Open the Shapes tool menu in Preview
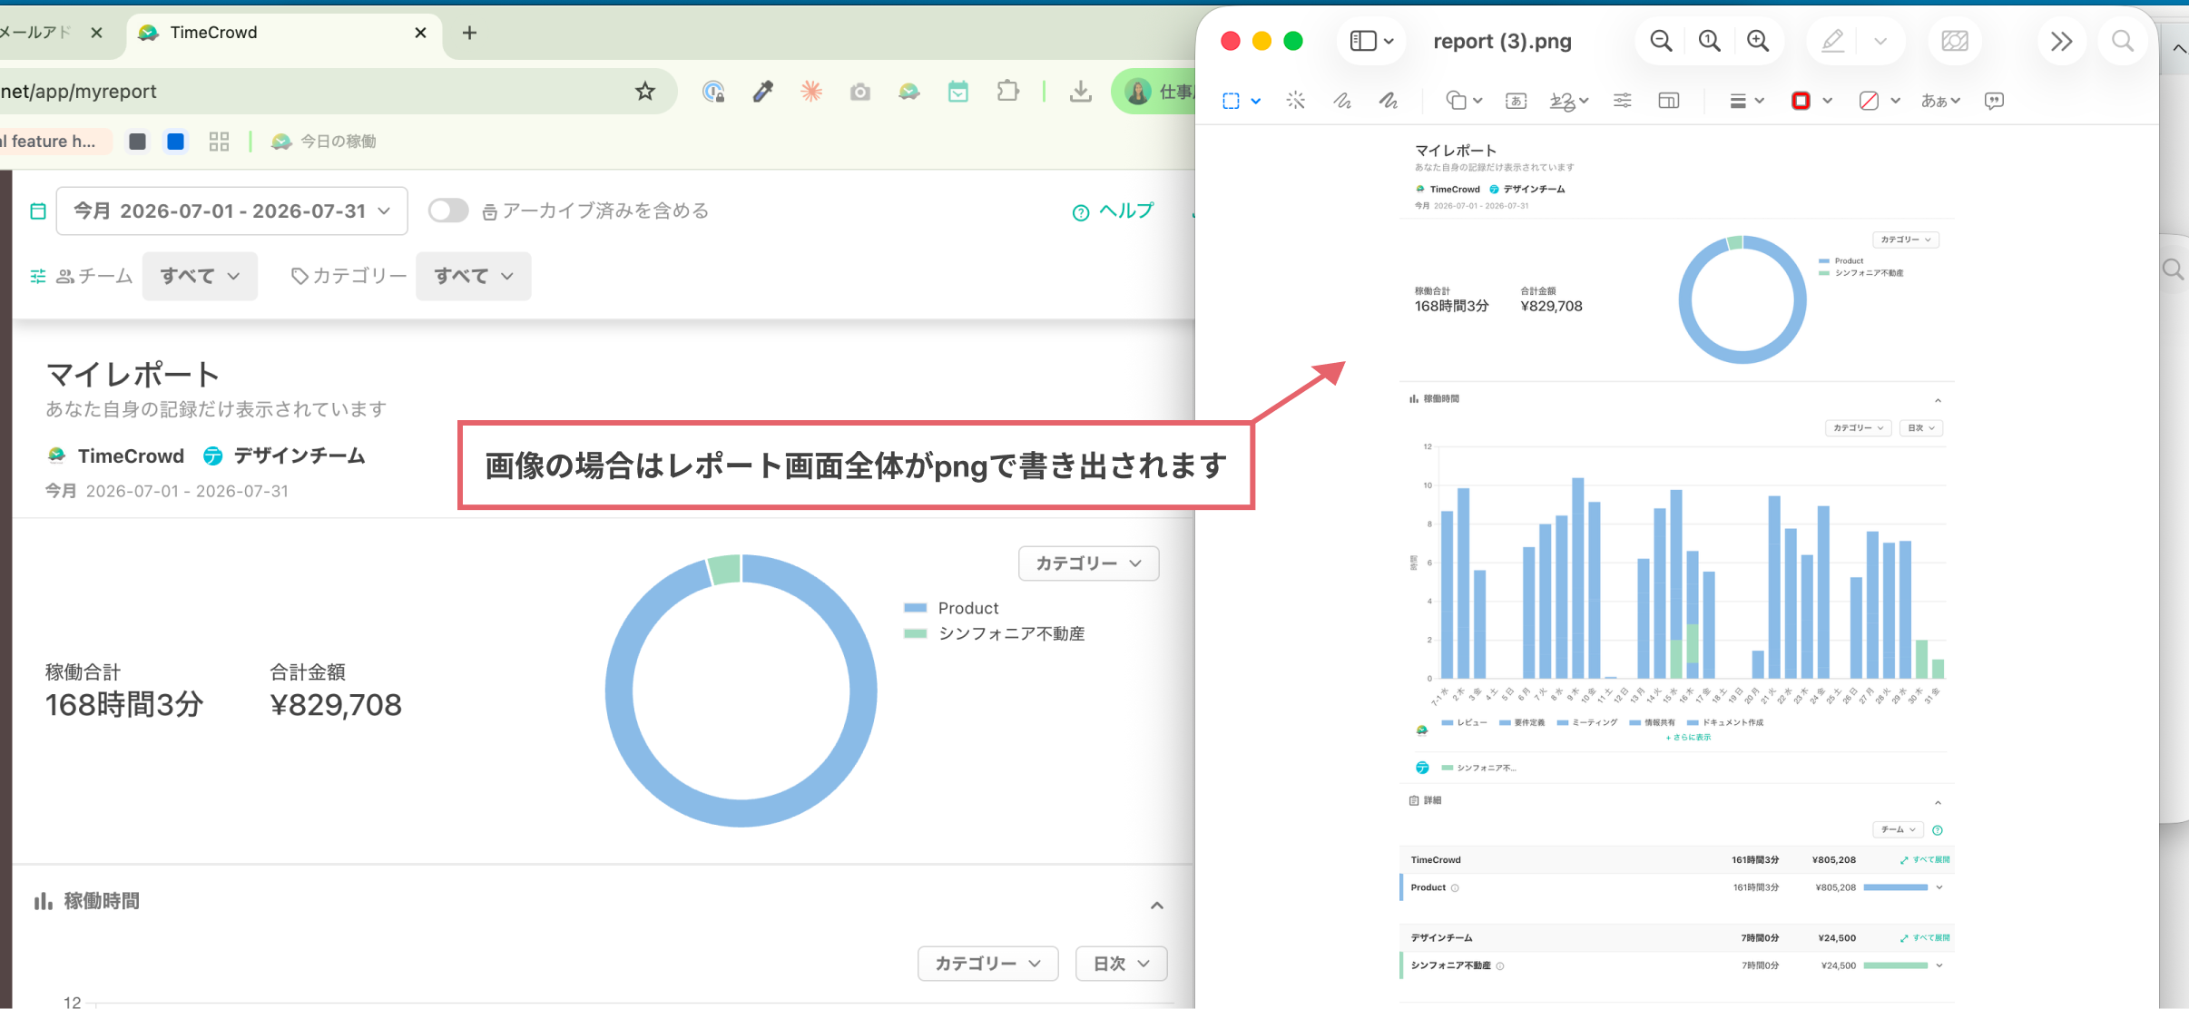The height and width of the screenshot is (1009, 2189). point(1463,101)
